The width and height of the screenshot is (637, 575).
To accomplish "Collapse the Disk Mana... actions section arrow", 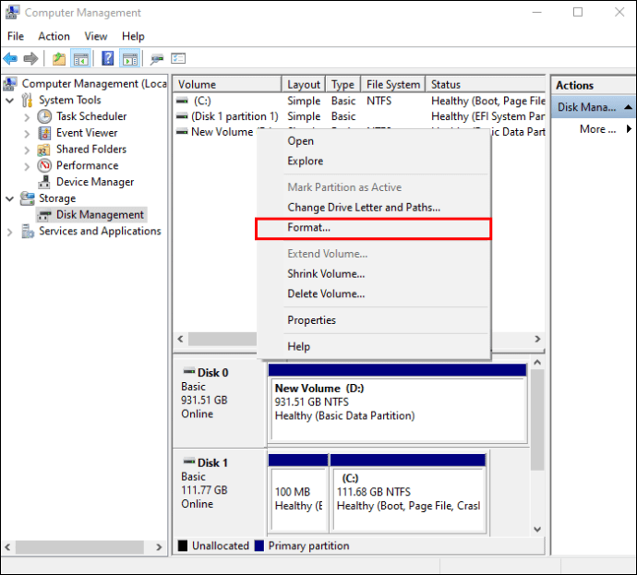I will (628, 107).
